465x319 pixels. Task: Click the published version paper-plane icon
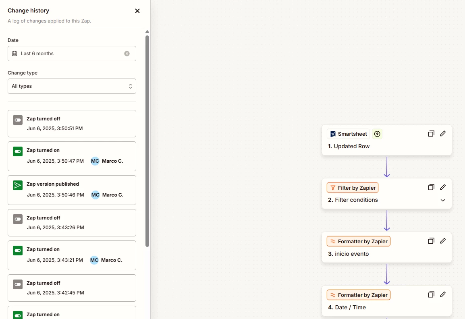coord(18,185)
